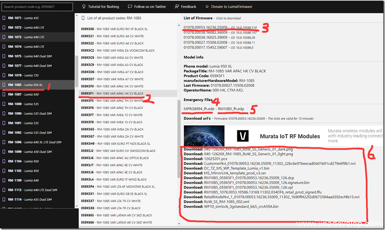This screenshot has width=385, height=230.
Task: Open the Murata IoT RF Modules ad image
Action: click(204, 136)
